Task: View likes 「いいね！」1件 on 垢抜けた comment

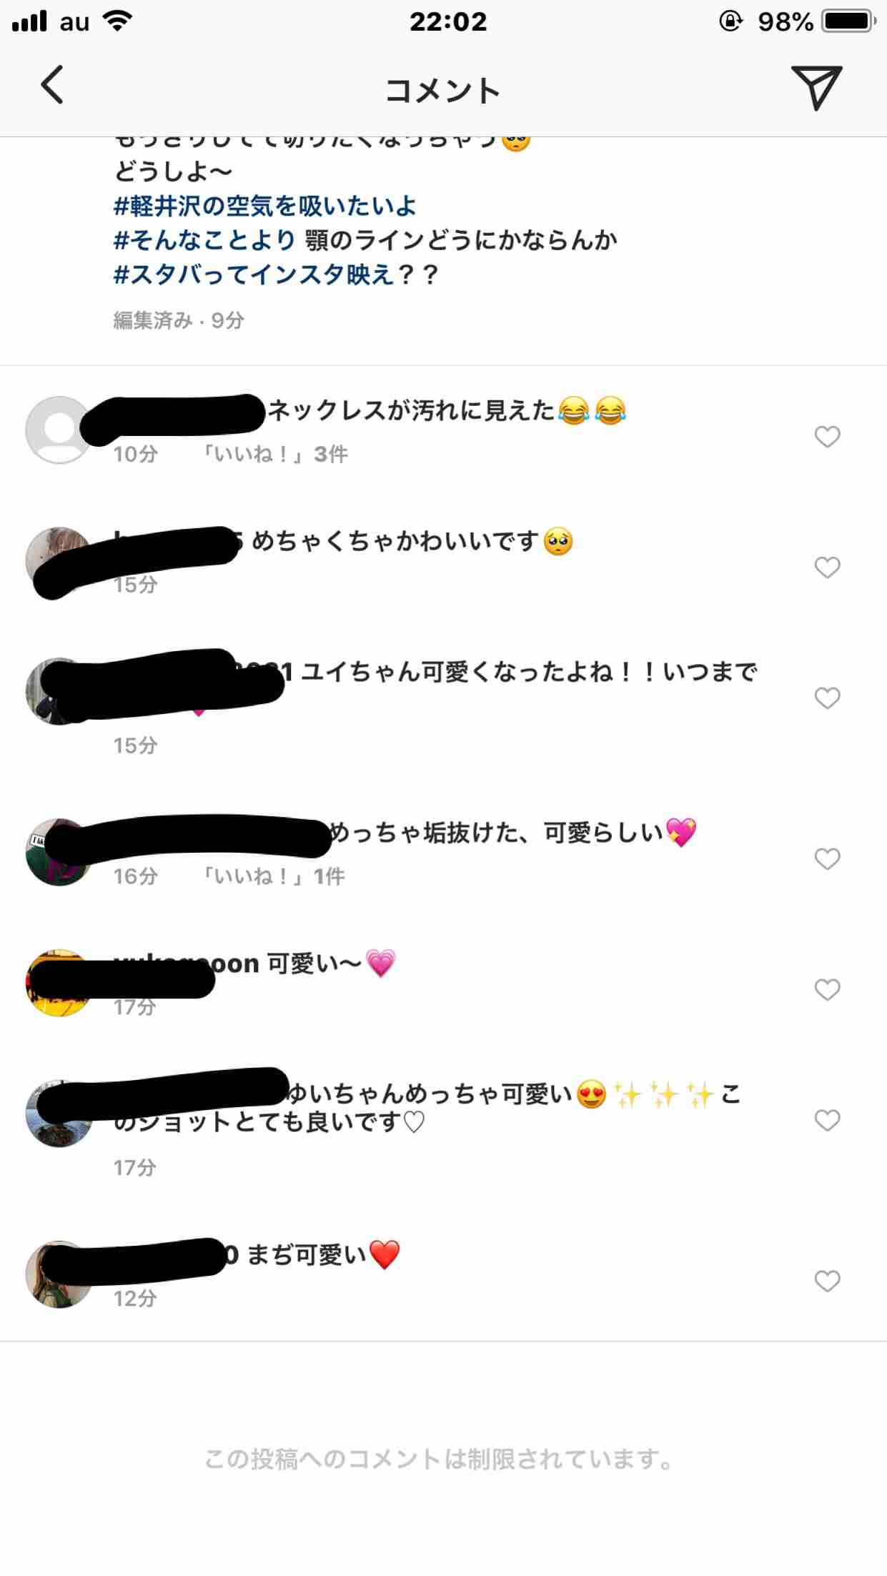Action: coord(272,876)
